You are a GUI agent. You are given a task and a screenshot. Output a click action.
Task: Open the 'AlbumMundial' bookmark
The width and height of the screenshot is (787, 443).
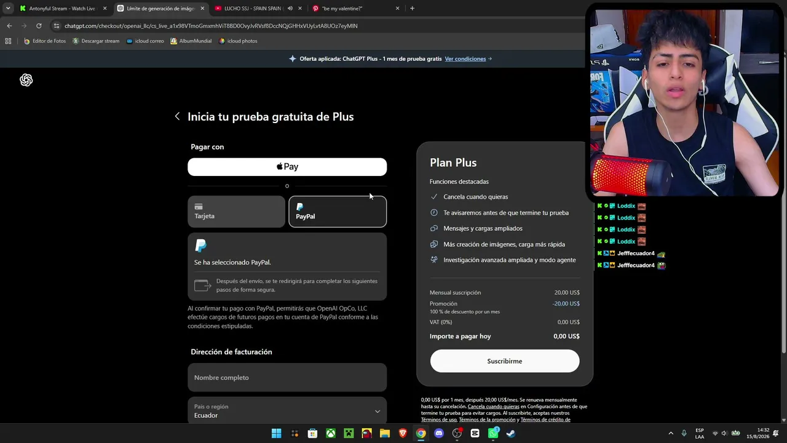tap(191, 41)
